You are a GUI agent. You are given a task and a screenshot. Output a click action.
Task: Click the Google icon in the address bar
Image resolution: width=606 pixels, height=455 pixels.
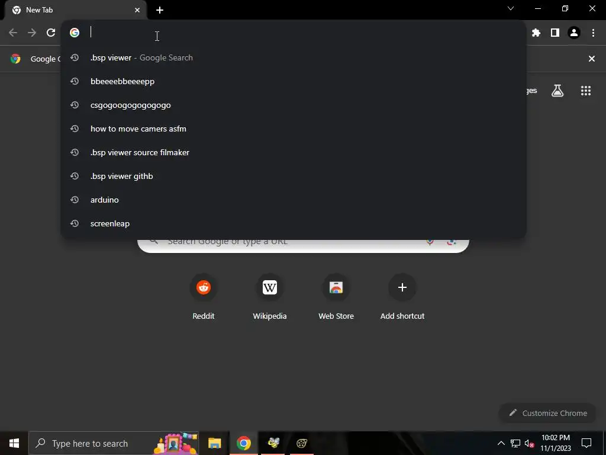pos(75,33)
